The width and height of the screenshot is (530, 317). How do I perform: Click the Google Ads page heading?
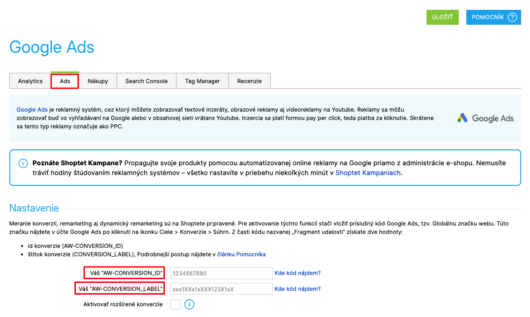52,47
